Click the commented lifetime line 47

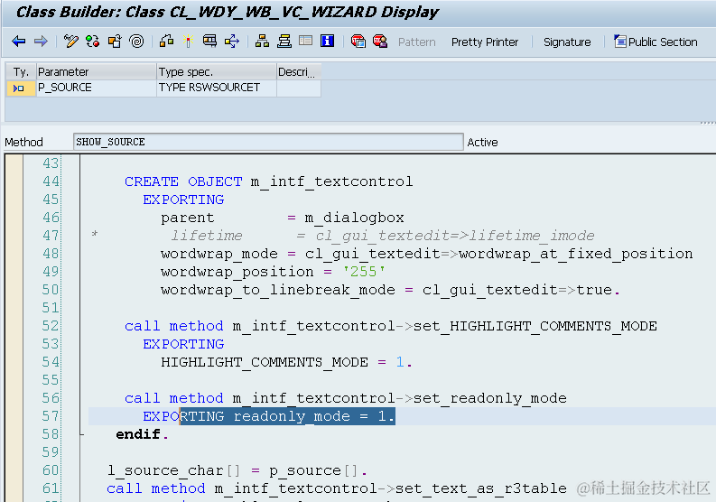[x=383, y=237]
